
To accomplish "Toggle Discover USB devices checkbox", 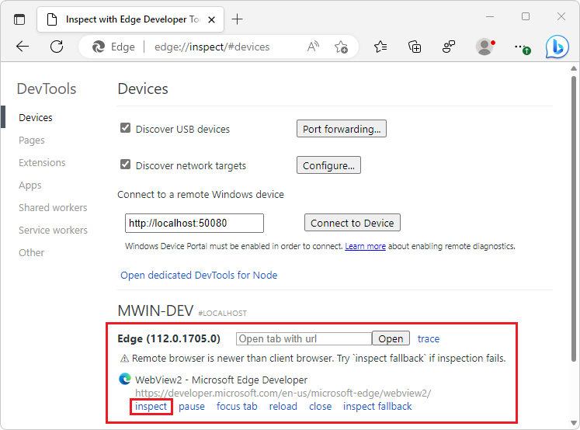I will 126,128.
